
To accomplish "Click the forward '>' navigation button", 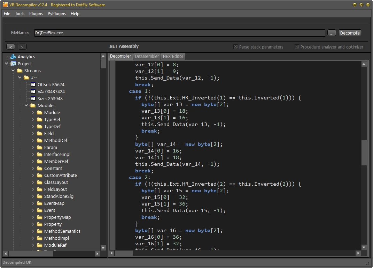I will pos(22,47).
